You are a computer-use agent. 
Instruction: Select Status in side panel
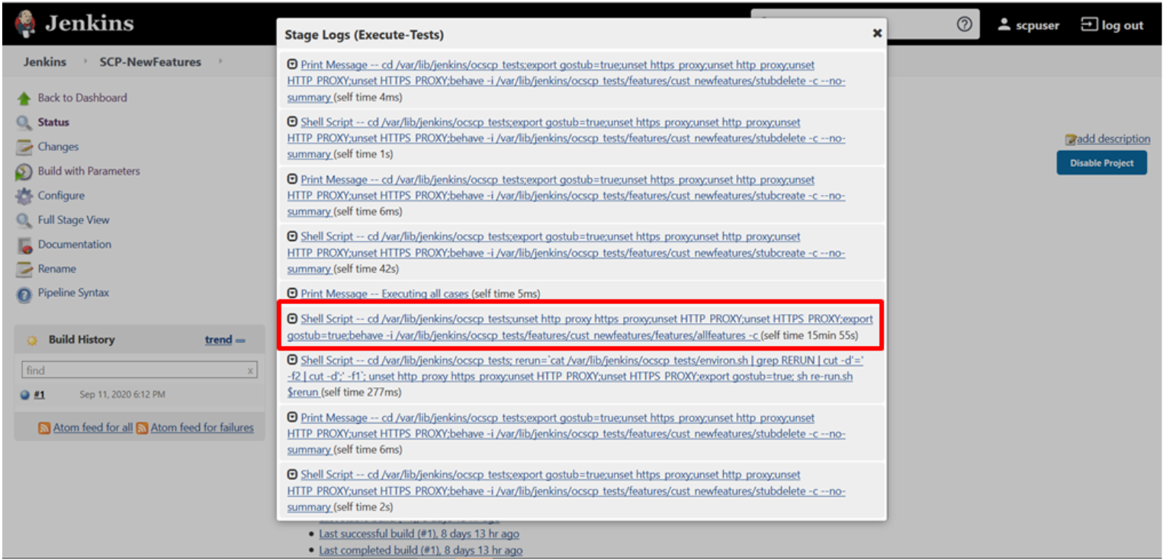tap(53, 122)
